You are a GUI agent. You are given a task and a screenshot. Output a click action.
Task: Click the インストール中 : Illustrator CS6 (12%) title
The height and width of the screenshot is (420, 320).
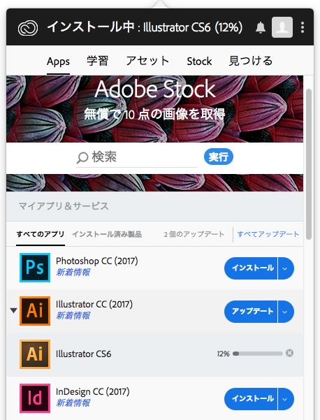(145, 27)
